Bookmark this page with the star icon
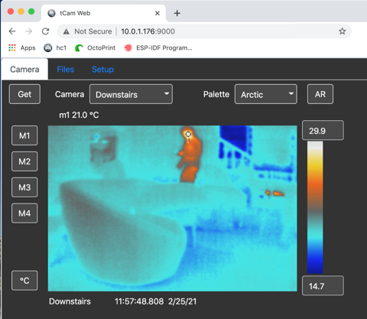Image resolution: width=367 pixels, height=319 pixels. [342, 31]
